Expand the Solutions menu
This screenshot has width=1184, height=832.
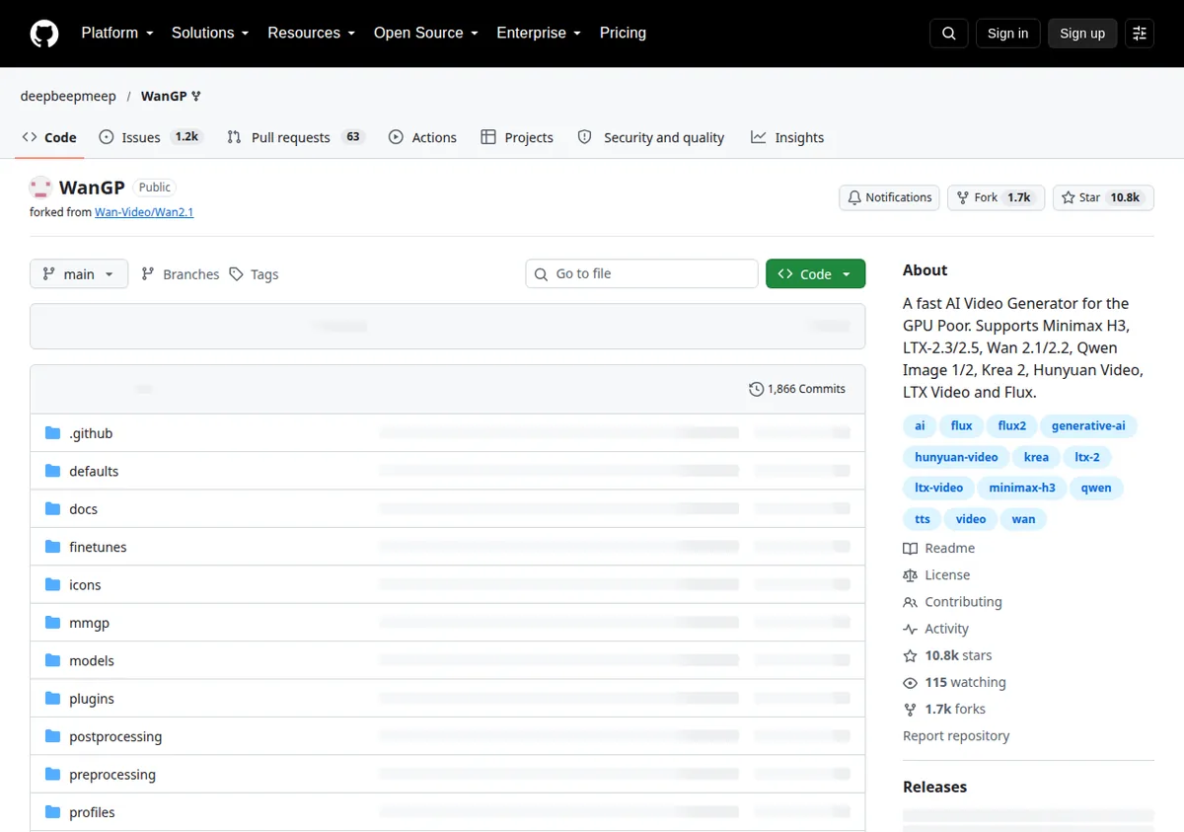coord(210,33)
